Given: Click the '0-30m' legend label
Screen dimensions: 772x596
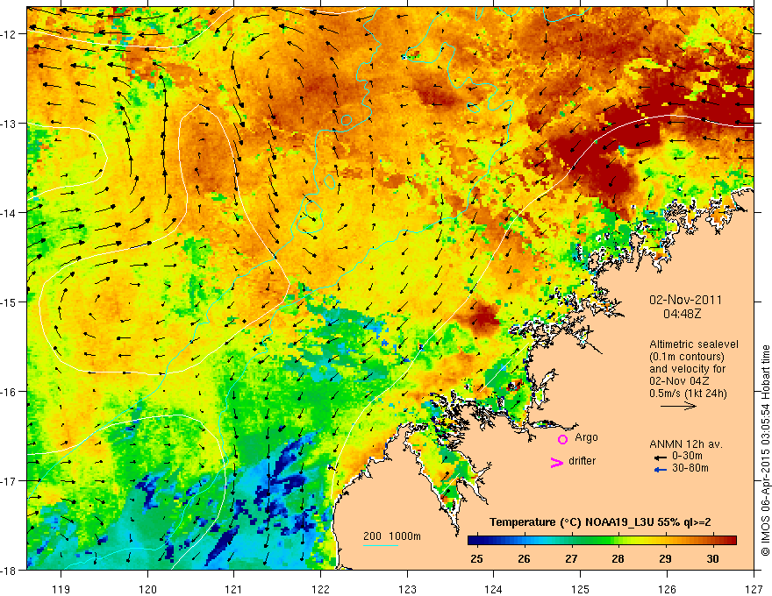Looking at the screenshot, I should click(687, 456).
